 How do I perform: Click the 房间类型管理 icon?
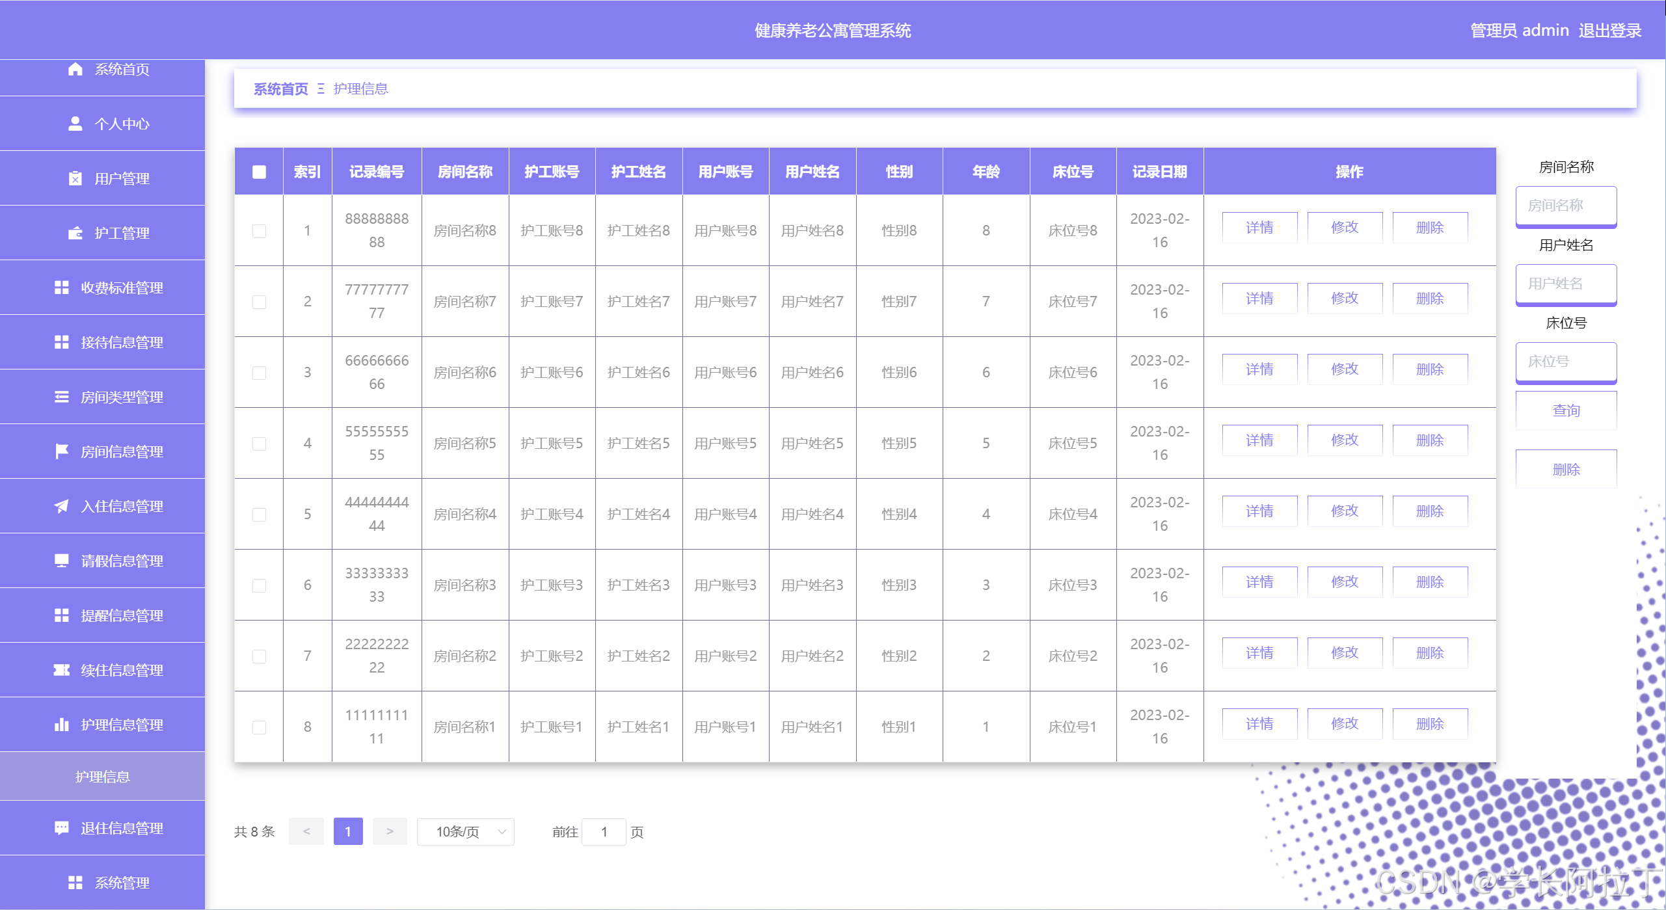(x=61, y=396)
